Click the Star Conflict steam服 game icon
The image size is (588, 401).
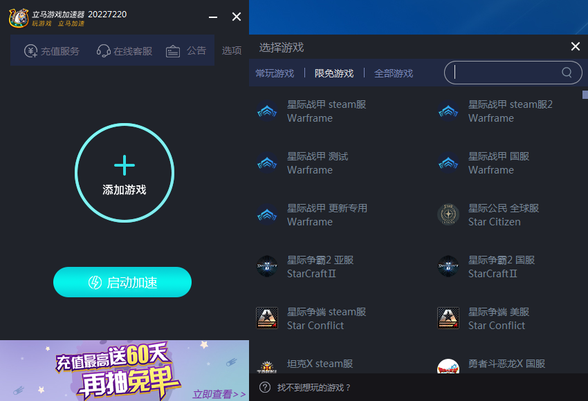point(268,318)
